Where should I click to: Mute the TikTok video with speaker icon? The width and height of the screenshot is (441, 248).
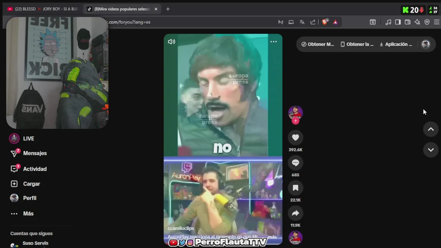pyautogui.click(x=171, y=42)
